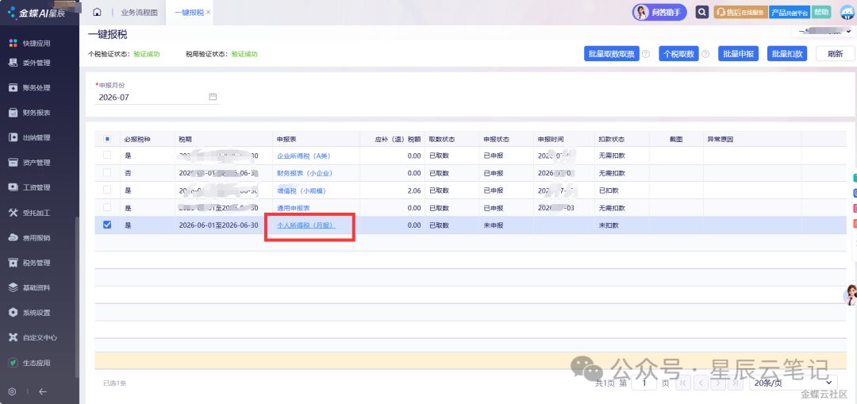Collapse sidebar with the left arrow icon
Viewport: 857px width, 404px height.
[x=43, y=391]
